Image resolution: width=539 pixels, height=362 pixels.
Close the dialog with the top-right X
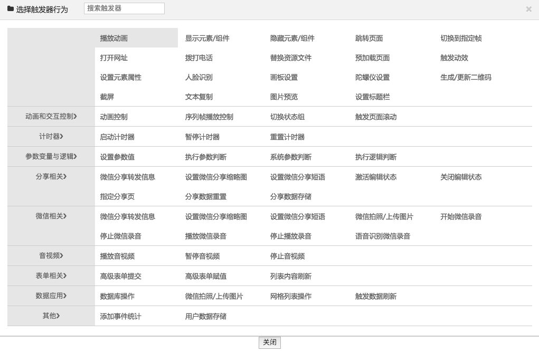[x=528, y=9]
